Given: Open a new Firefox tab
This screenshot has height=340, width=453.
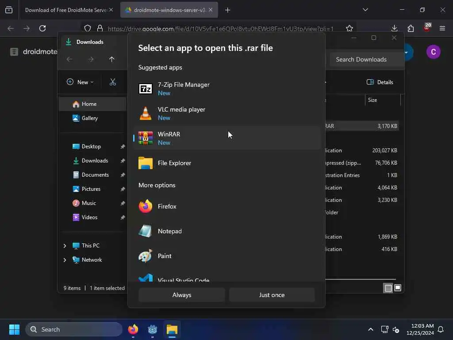Looking at the screenshot, I should (228, 10).
